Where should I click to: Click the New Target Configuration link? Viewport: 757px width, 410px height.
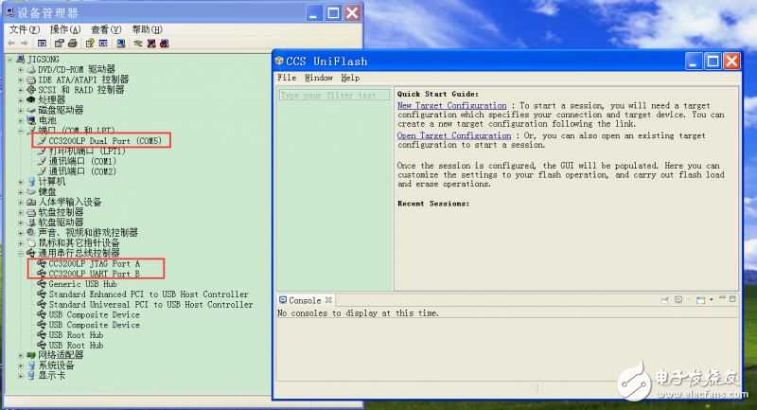pos(452,105)
